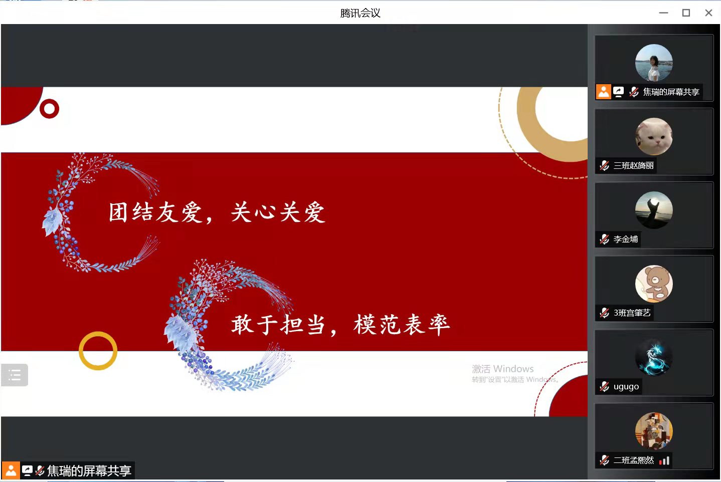721x482 pixels.
Task: Click the orange host icon at bottom-left
Action: tap(11, 470)
